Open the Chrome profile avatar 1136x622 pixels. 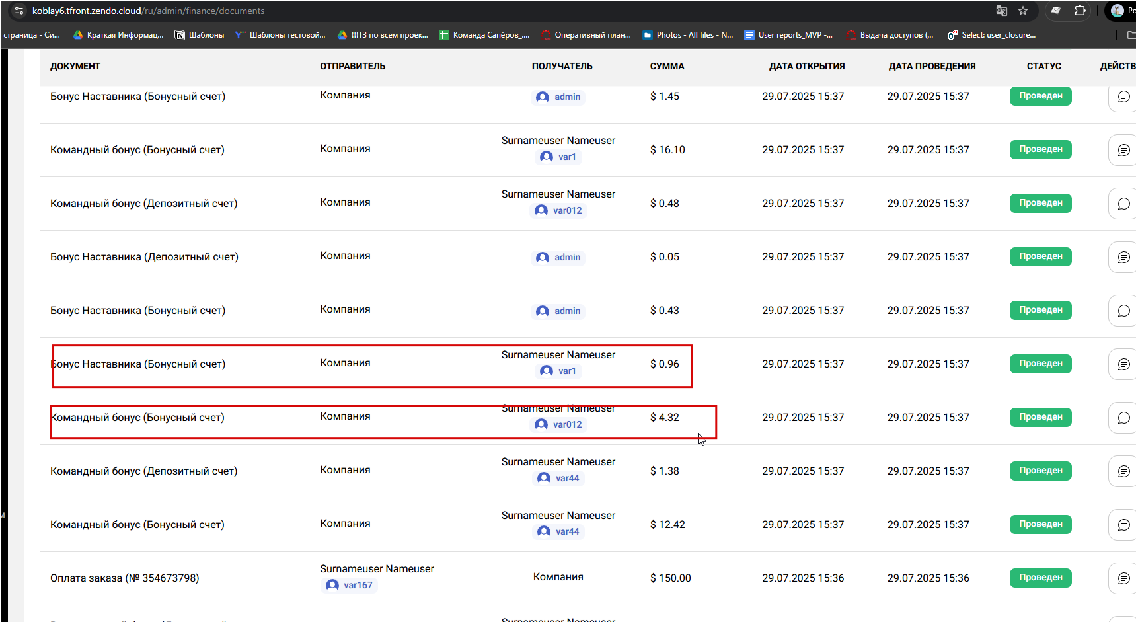[1117, 11]
